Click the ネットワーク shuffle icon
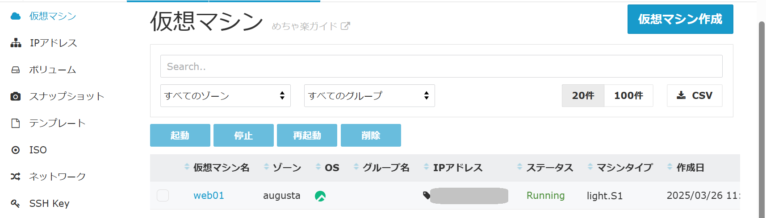766x218 pixels. (x=16, y=177)
